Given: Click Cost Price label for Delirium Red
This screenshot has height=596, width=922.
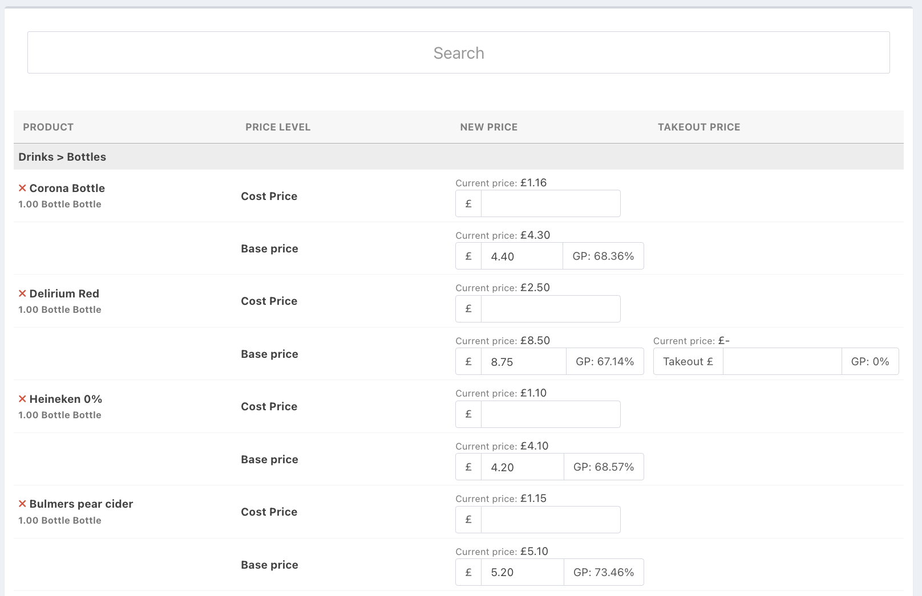Looking at the screenshot, I should click(x=269, y=301).
